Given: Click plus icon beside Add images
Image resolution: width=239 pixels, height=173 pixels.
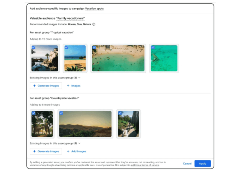Looking at the screenshot, I should tap(68, 151).
